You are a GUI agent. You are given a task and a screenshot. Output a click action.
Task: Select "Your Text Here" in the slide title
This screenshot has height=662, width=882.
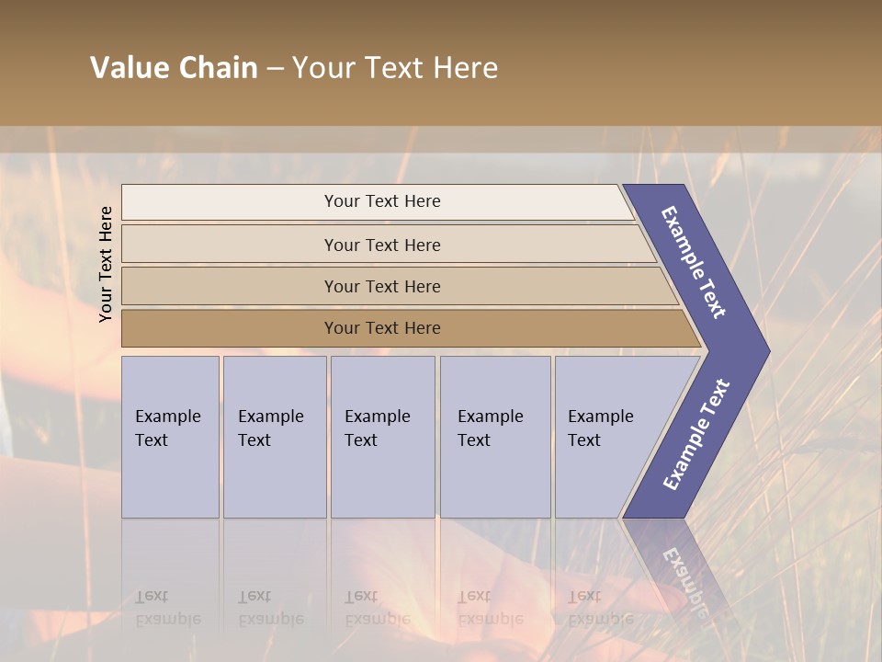click(x=395, y=68)
